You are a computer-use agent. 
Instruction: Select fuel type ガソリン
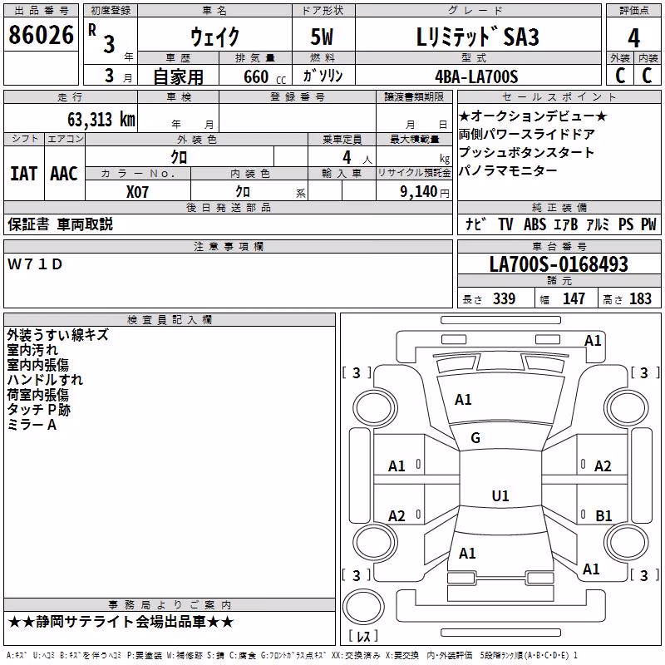point(323,76)
